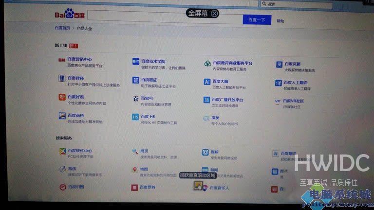Image resolution: width=374 pixels, height=210 pixels.
Task: Click the 百度人工翻译 译 icon
Action: click(x=279, y=83)
